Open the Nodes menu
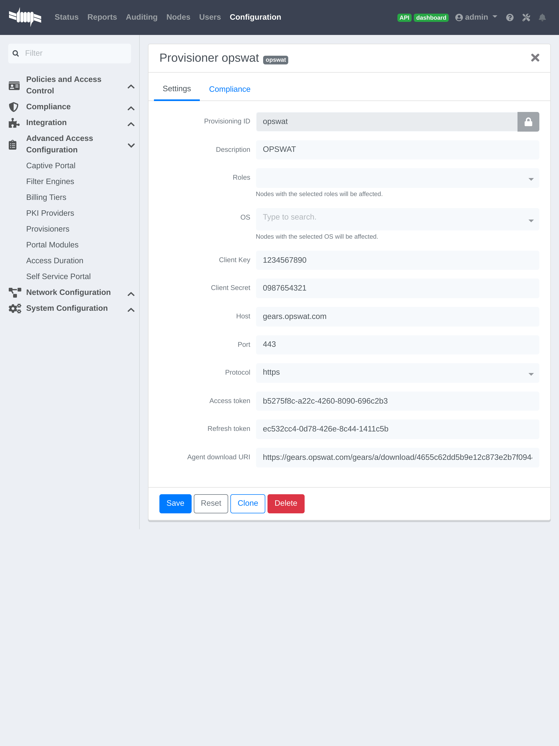Screen dimensions: 559x746 coord(178,17)
